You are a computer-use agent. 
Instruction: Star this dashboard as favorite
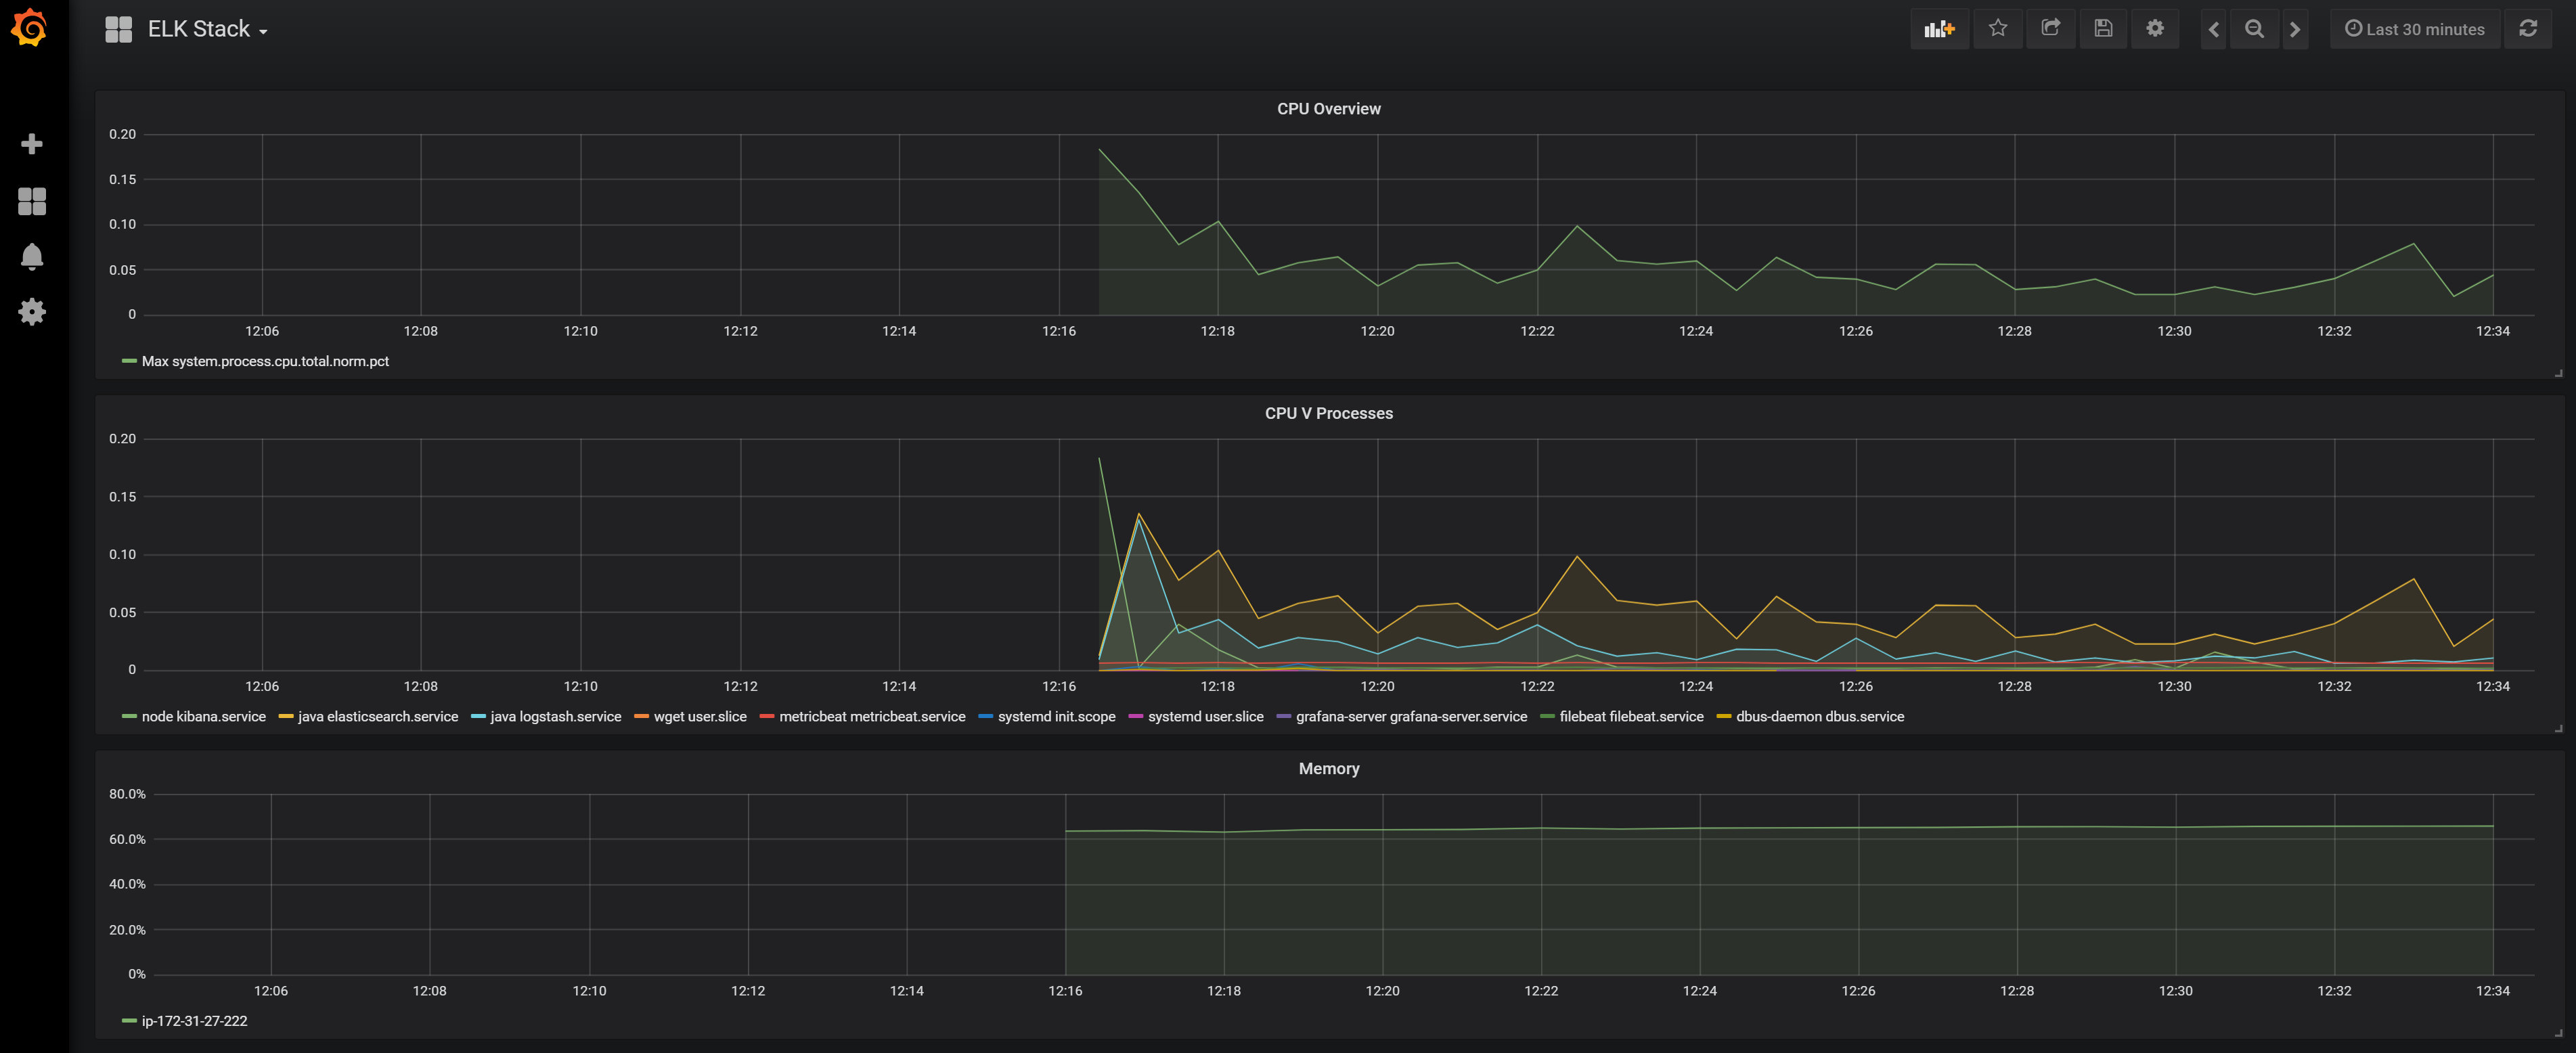(x=1997, y=29)
